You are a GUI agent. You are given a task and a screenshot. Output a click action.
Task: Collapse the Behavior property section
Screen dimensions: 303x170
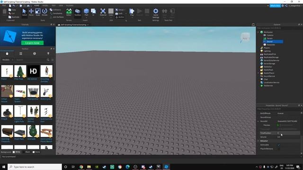click(x=258, y=141)
